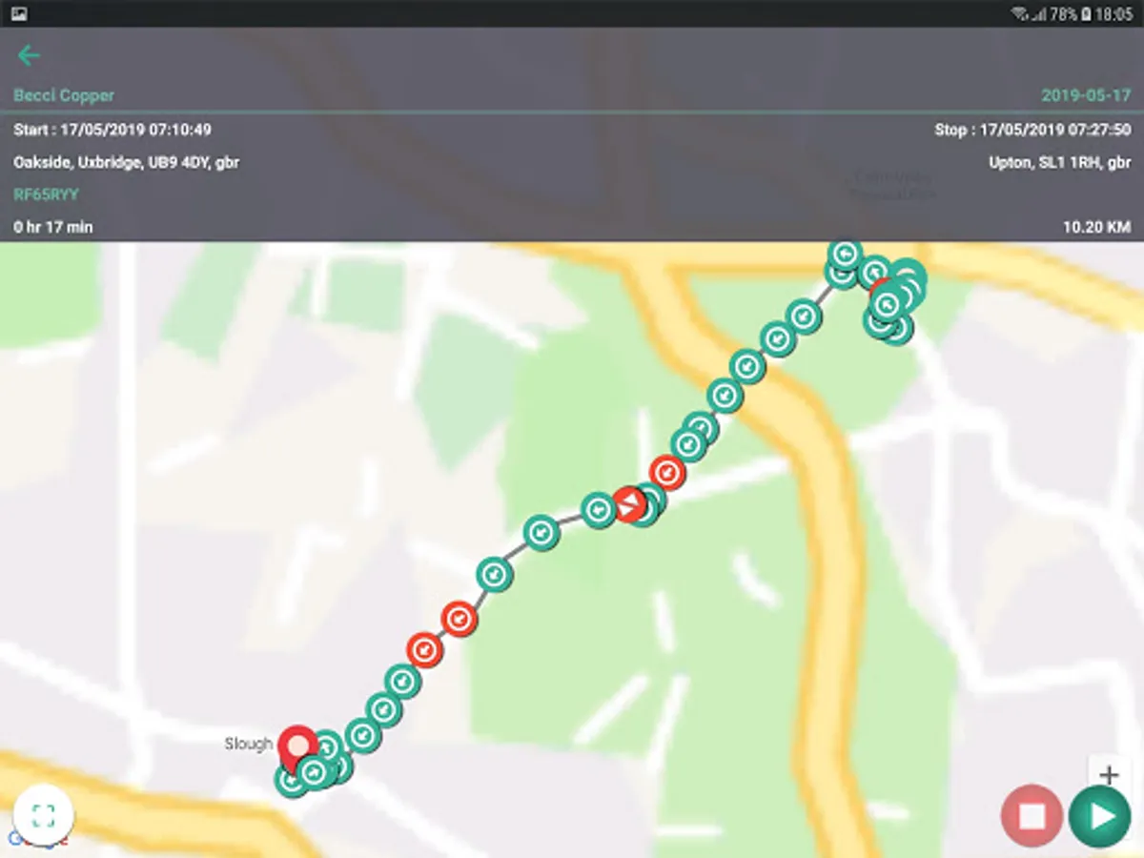Stop the trip replay with the red button
The height and width of the screenshot is (858, 1144).
[1032, 816]
